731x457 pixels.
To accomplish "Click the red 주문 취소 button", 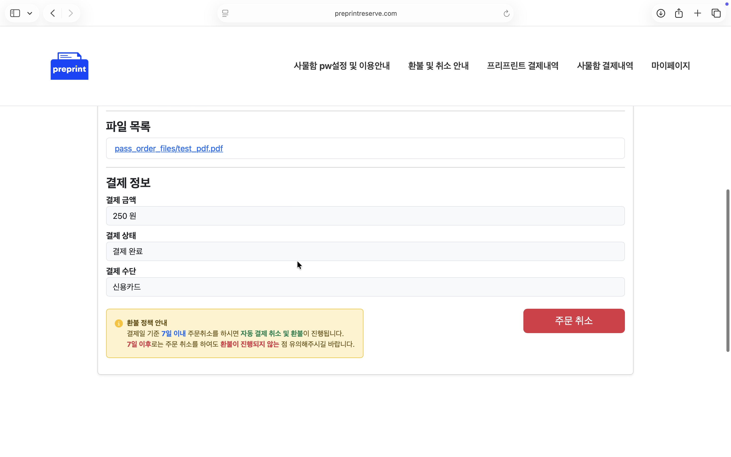I will click(573, 321).
